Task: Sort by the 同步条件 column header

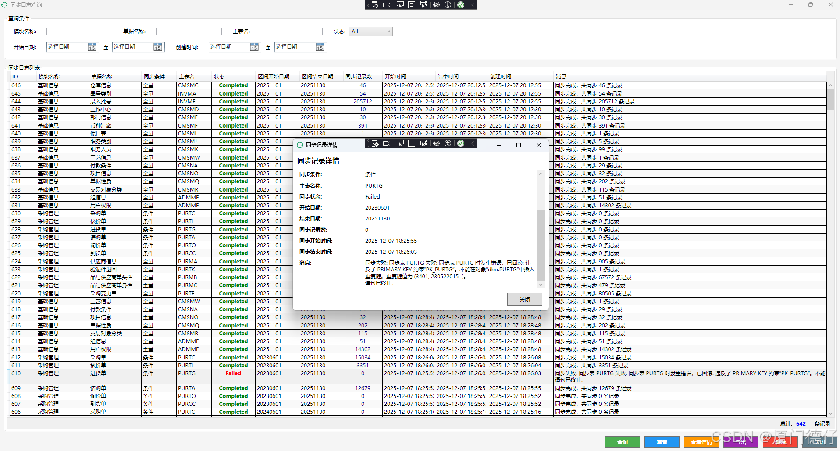Action: pyautogui.click(x=159, y=77)
